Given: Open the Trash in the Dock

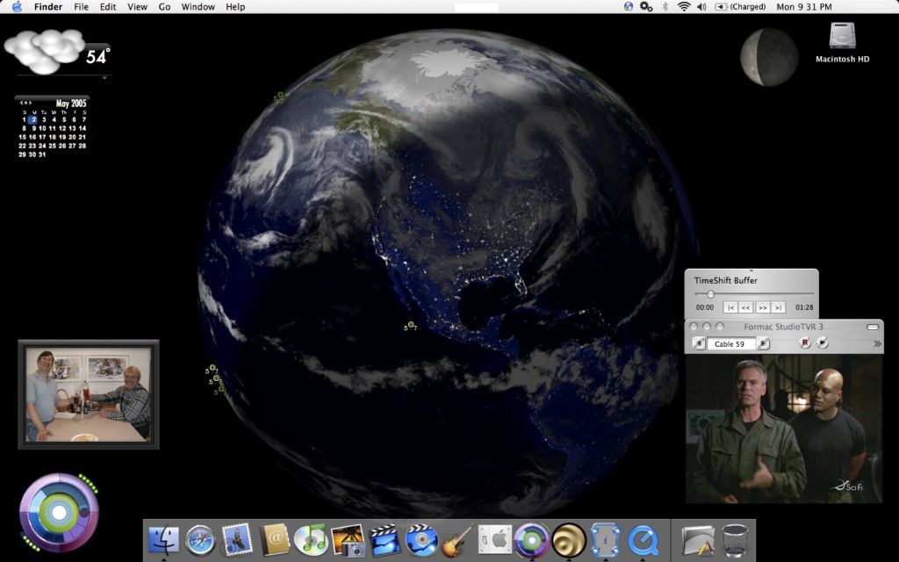Looking at the screenshot, I should (735, 540).
